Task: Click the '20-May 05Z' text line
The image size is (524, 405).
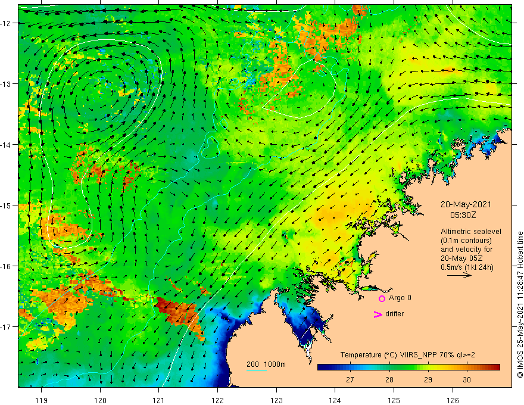Action: pos(461,258)
